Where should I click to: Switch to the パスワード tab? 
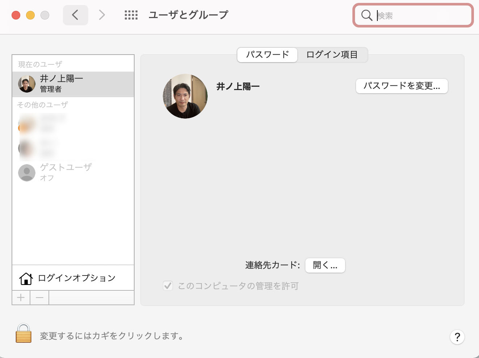point(267,55)
